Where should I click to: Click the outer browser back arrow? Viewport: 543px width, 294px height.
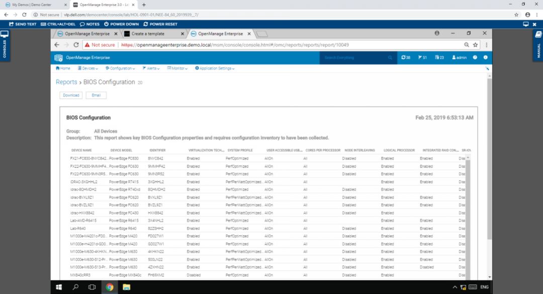coord(6,15)
